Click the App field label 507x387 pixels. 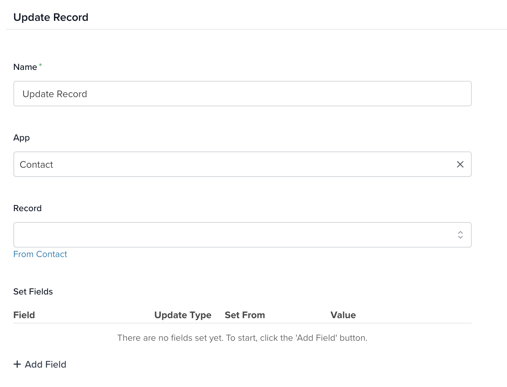coord(22,138)
